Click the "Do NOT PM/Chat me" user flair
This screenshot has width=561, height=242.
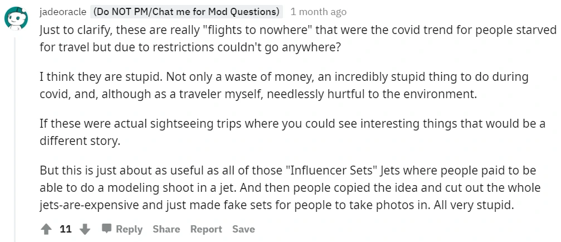pos(186,12)
